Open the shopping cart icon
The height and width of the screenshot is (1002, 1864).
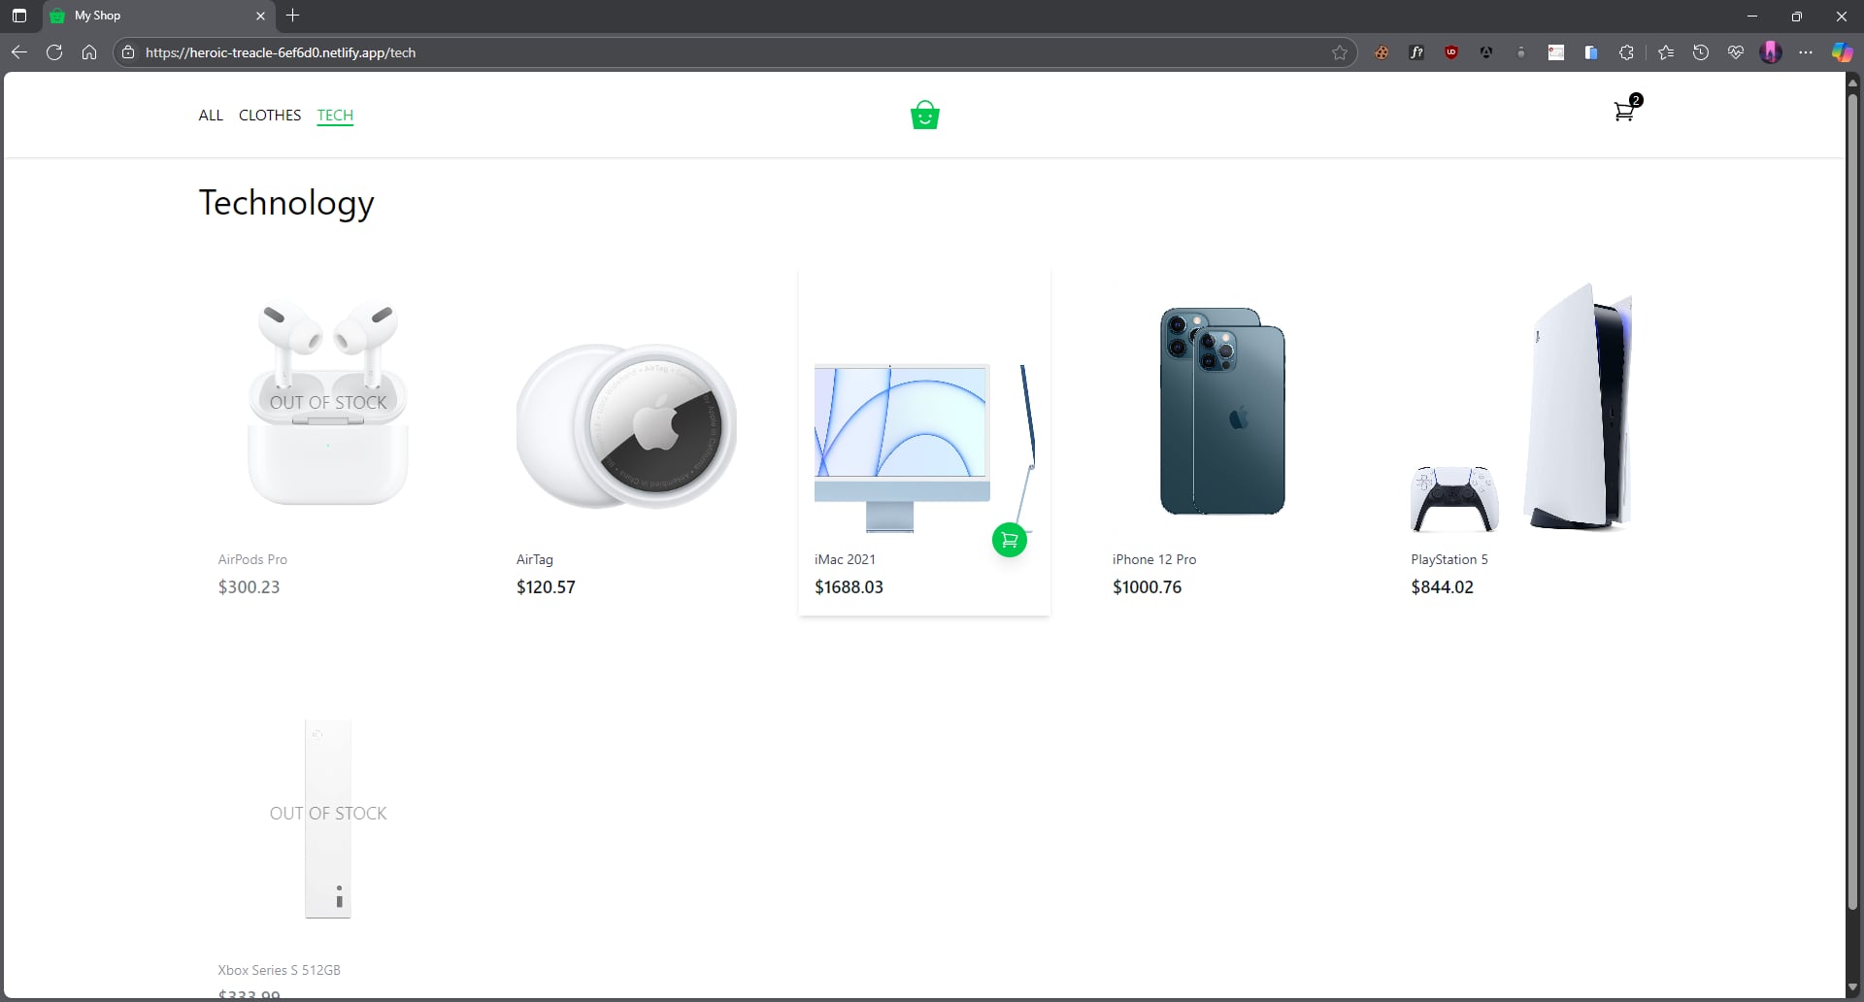[1623, 113]
